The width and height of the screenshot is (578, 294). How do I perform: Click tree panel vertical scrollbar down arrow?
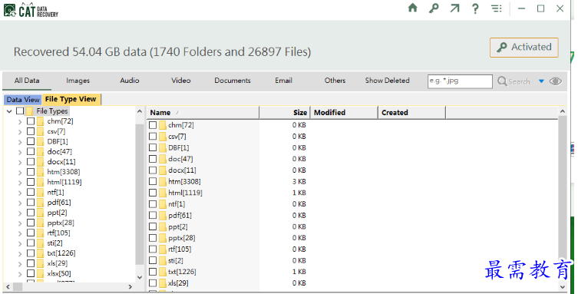click(x=140, y=277)
